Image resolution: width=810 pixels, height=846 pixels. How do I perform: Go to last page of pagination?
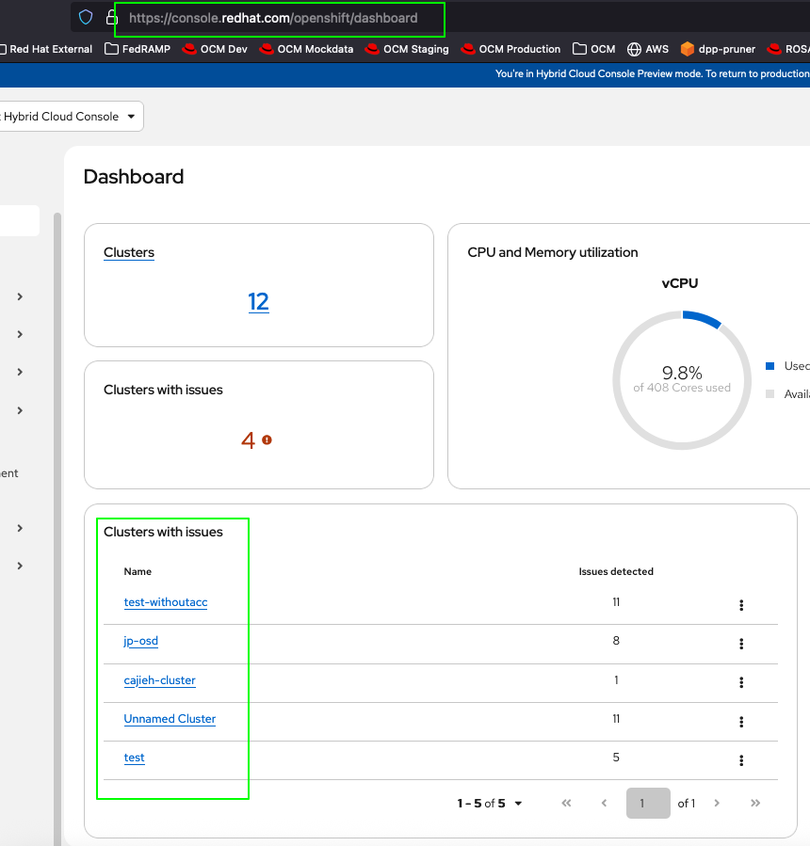point(755,803)
